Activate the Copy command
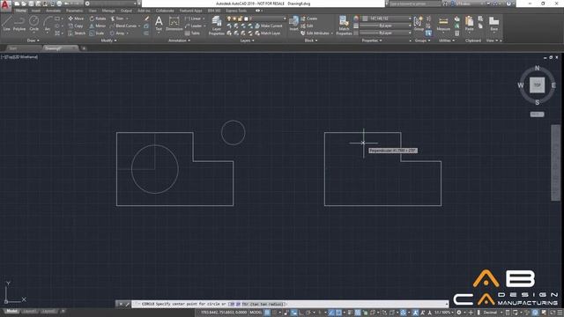This screenshot has width=564, height=317. point(76,26)
